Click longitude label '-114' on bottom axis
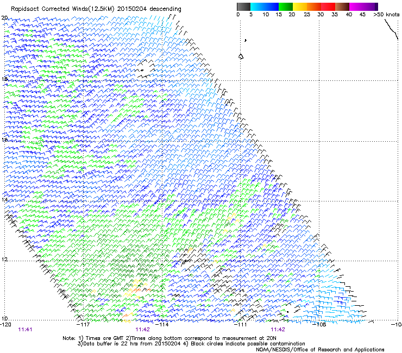The image size is (402, 353). (x=162, y=325)
